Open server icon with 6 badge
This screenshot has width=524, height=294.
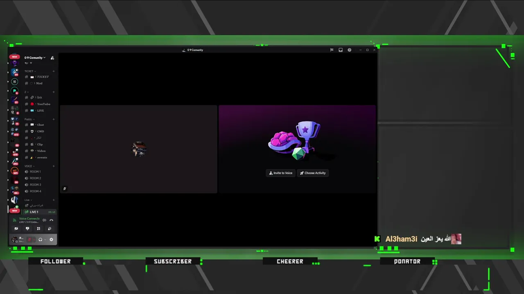(x=15, y=91)
